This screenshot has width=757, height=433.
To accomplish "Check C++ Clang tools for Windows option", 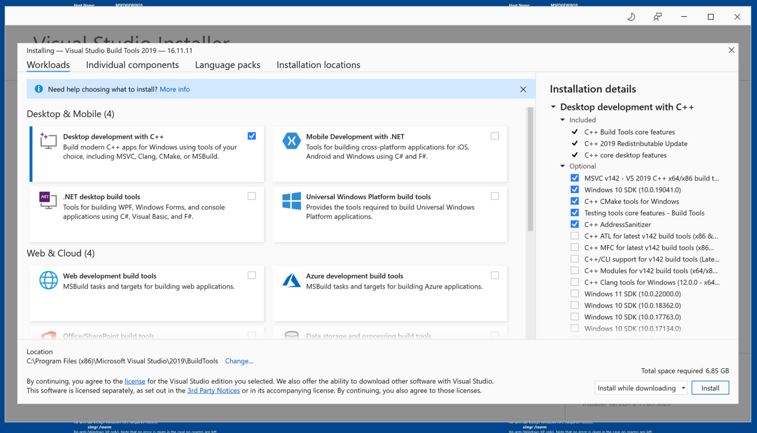I will click(x=575, y=282).
